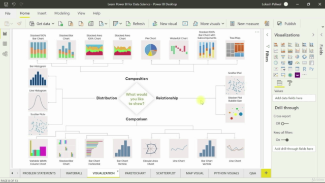The image size is (325, 183).
Task: Open the Recent sources dropdown arrow
Action: coord(106,24)
